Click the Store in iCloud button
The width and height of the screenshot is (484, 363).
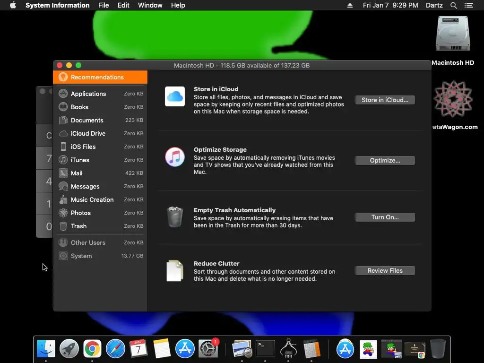click(385, 100)
